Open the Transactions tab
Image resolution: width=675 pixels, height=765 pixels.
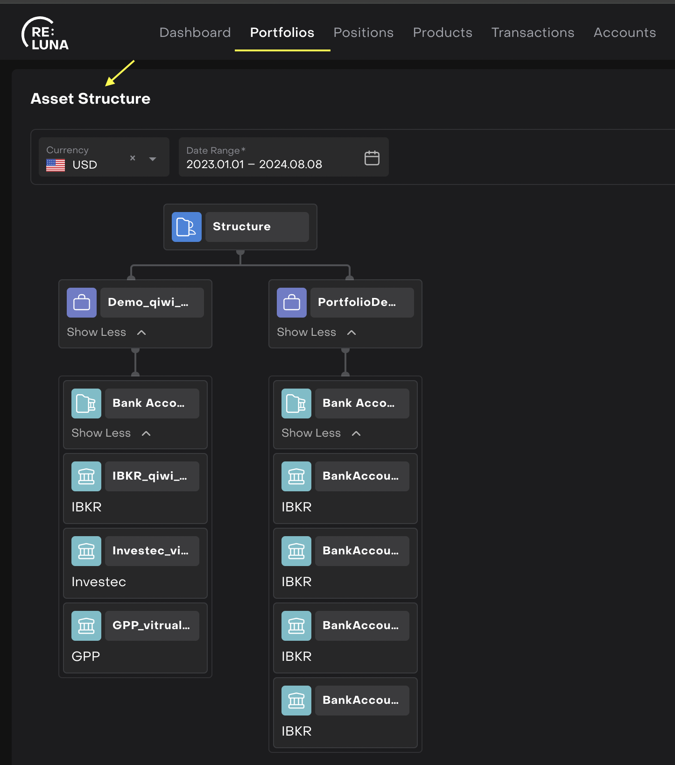point(533,33)
